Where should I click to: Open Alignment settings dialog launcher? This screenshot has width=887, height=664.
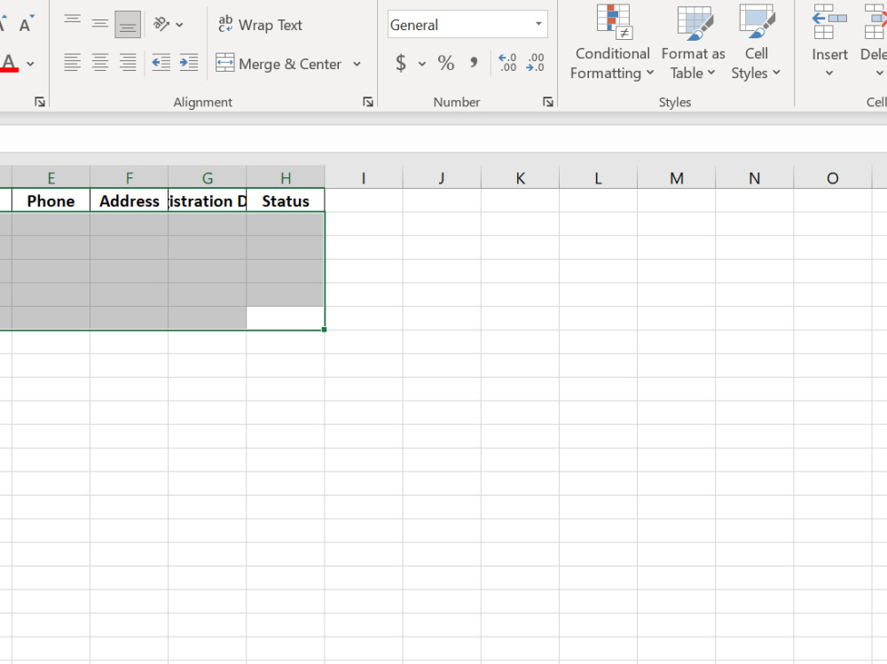click(x=368, y=102)
